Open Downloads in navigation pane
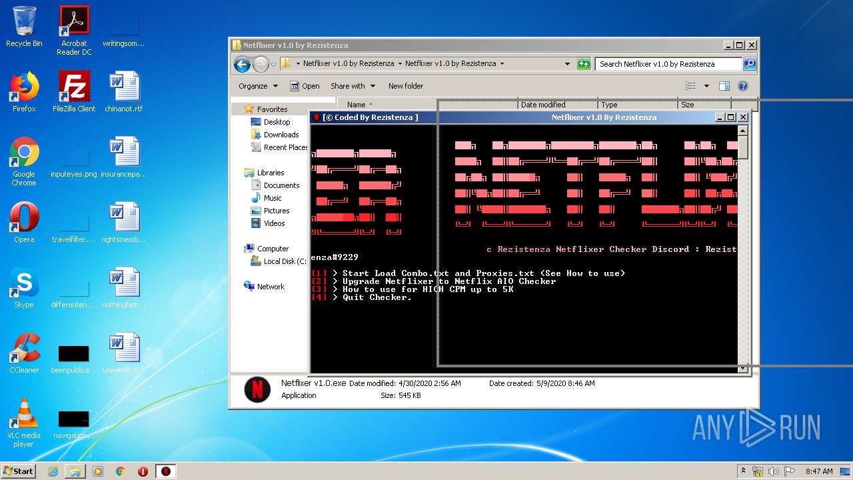This screenshot has width=853, height=480. (275, 135)
